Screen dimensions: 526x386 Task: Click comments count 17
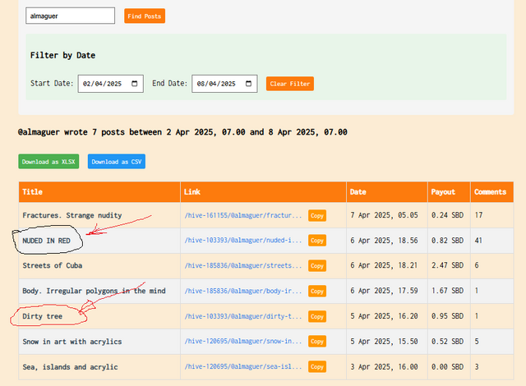coord(478,215)
